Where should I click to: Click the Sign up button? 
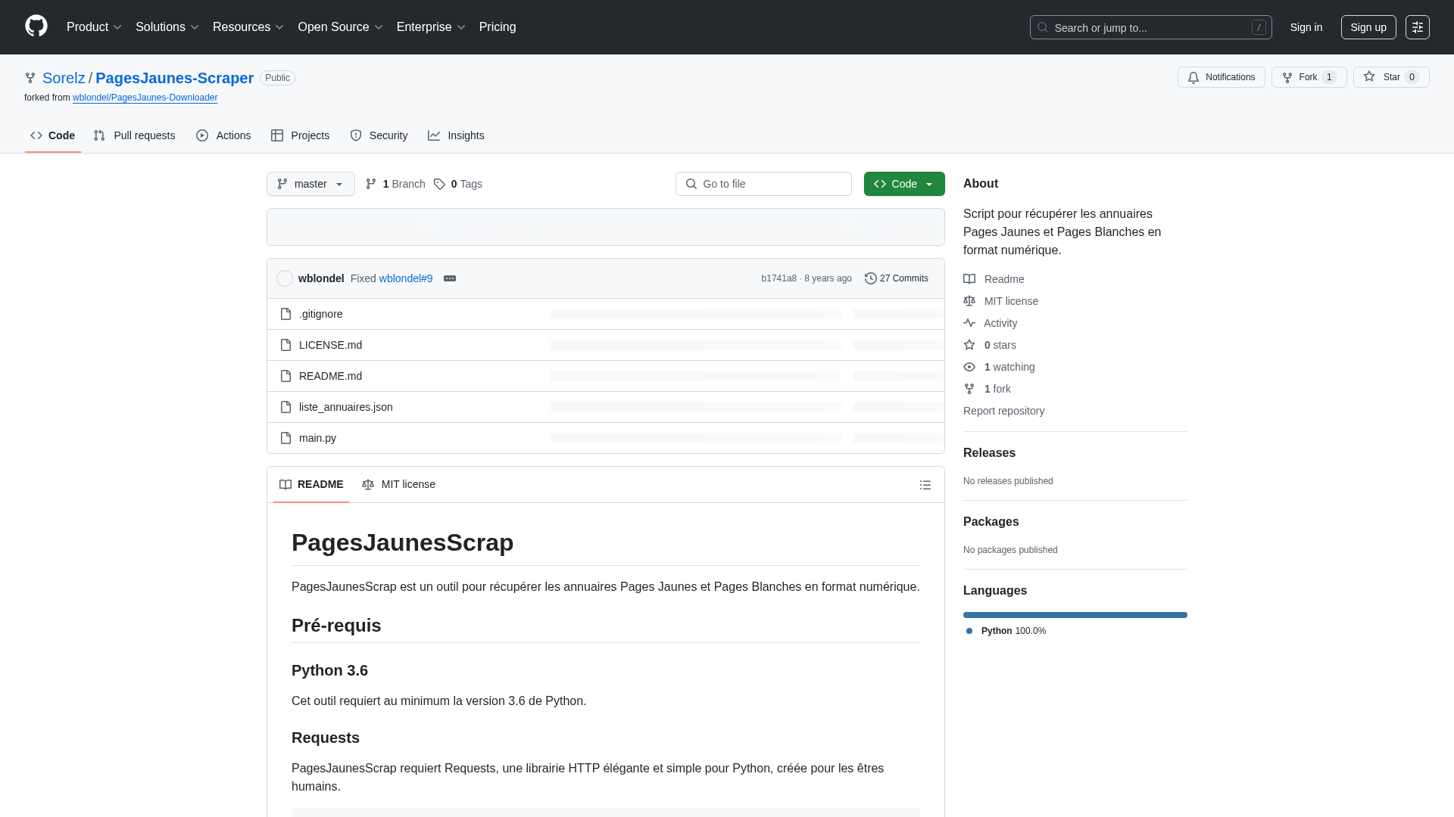(1368, 27)
